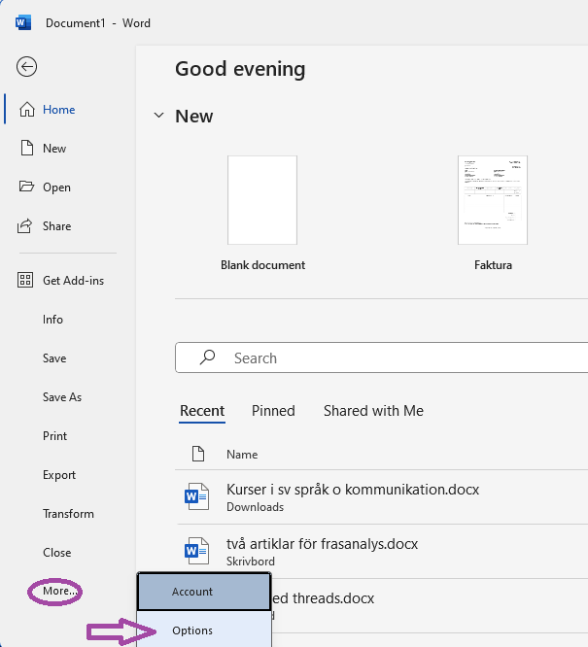Click the New page icon in sidebar
The image size is (588, 647).
coord(27,148)
